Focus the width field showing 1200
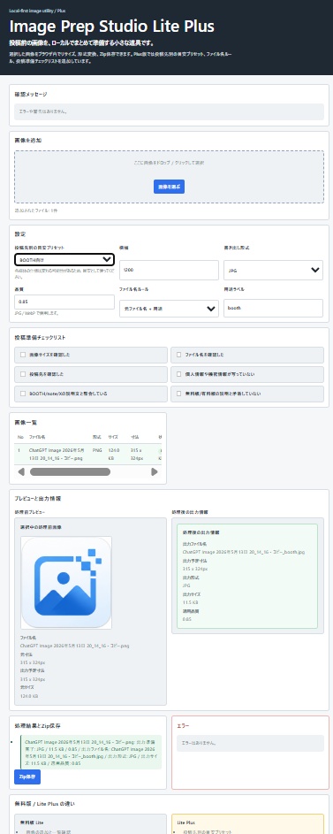333x834 pixels. pos(169,271)
